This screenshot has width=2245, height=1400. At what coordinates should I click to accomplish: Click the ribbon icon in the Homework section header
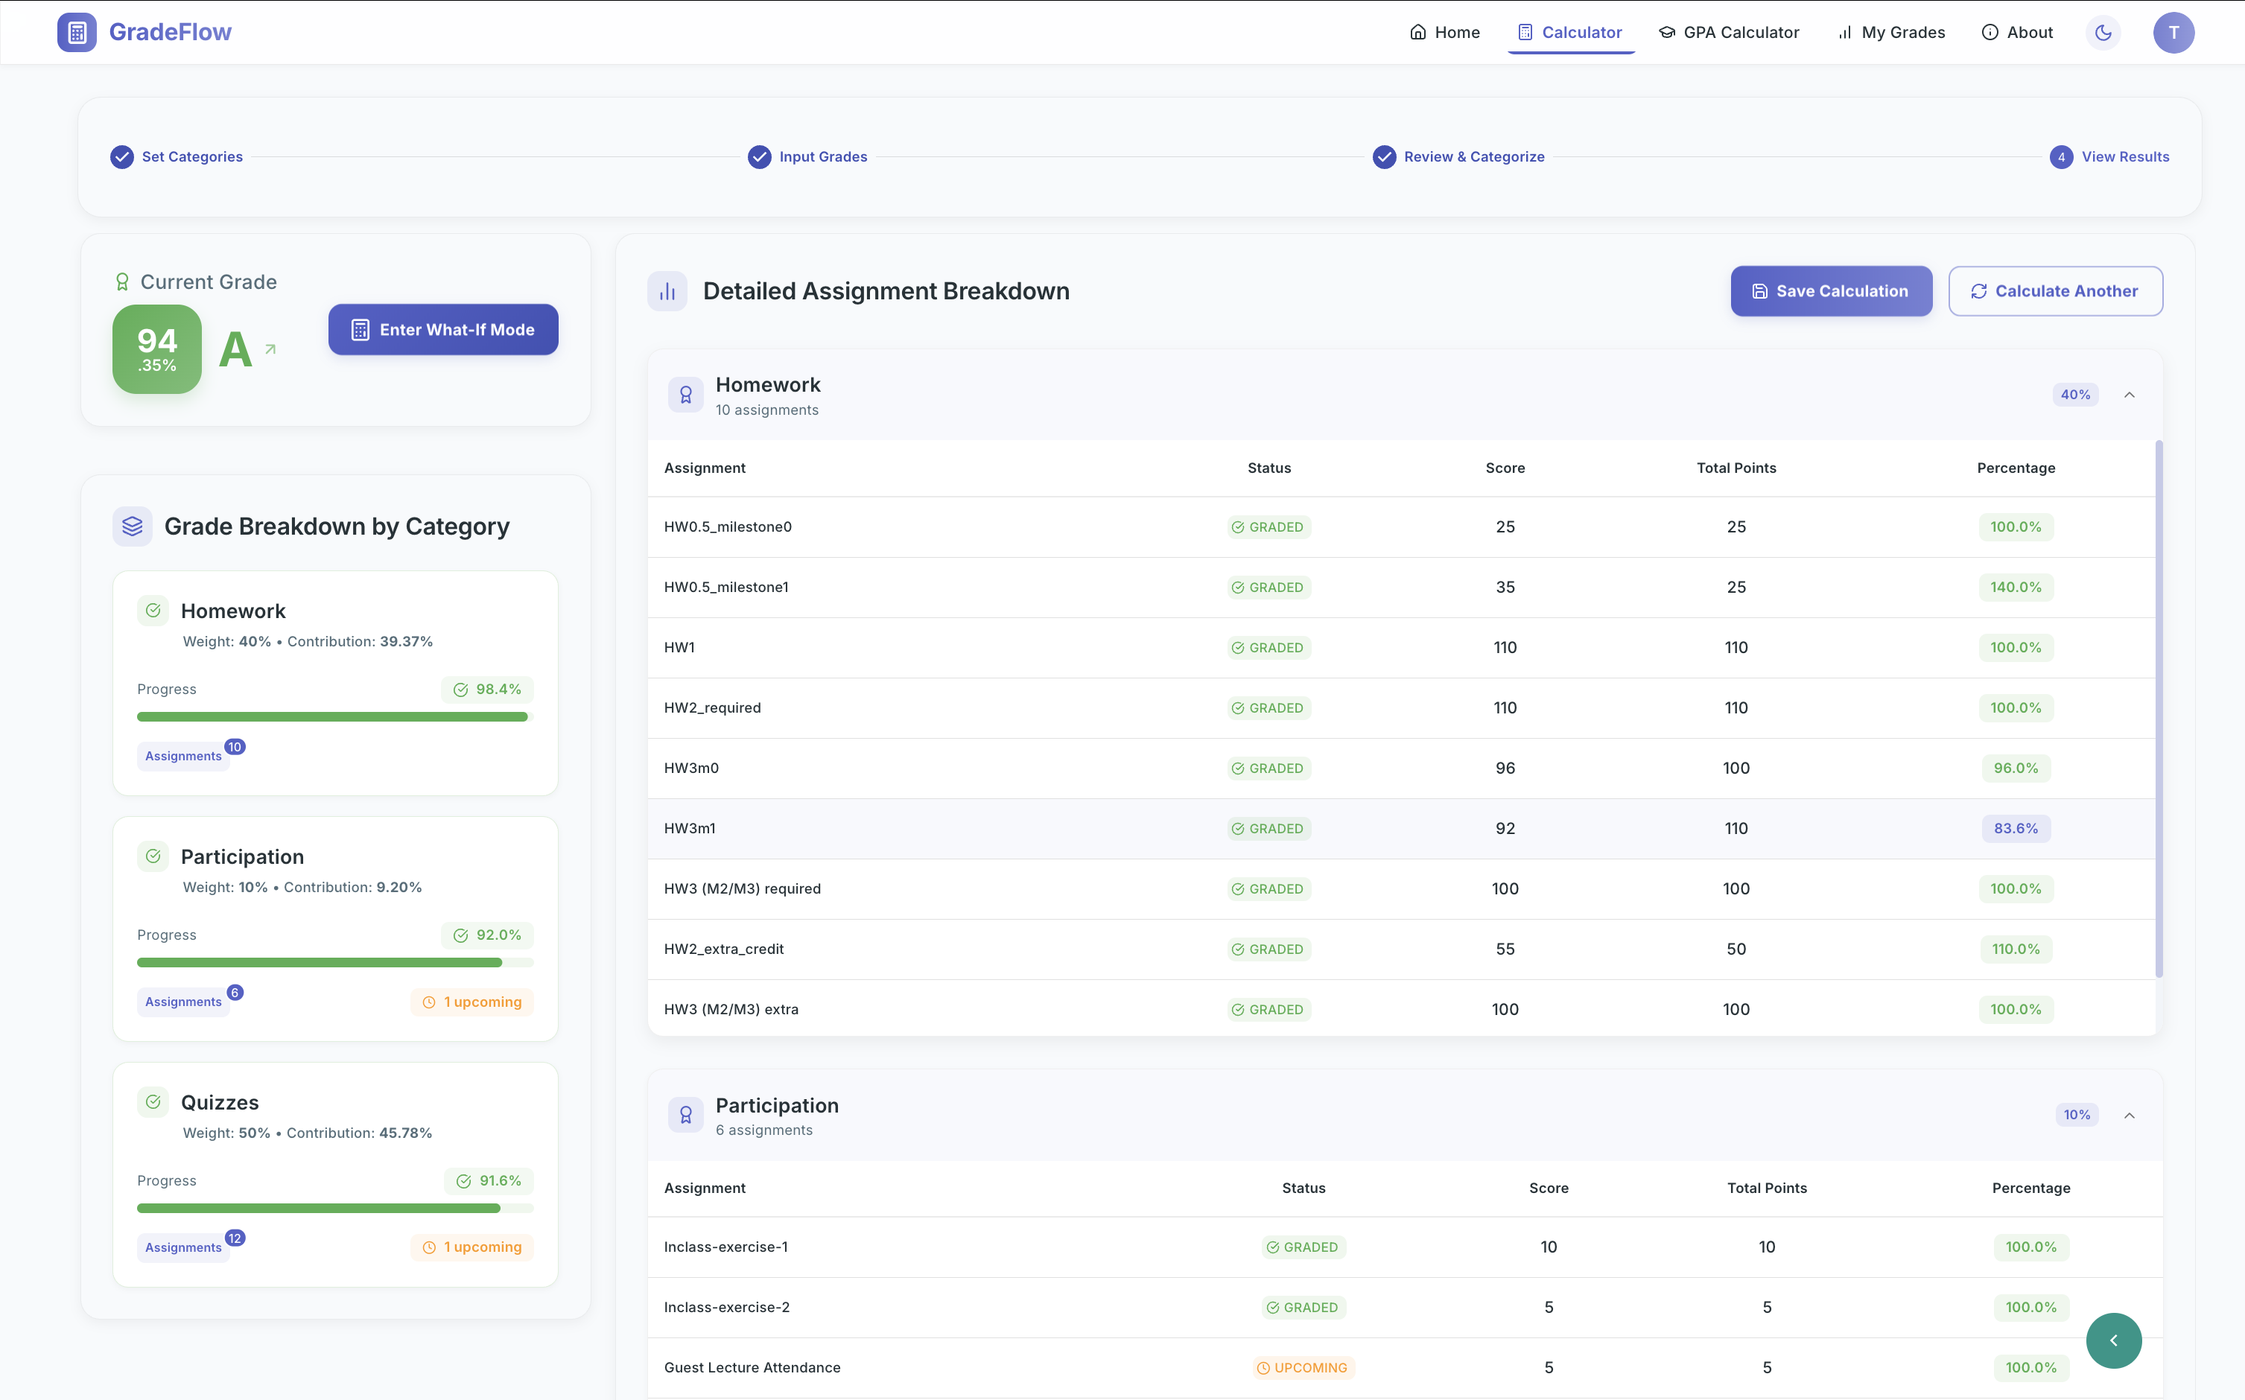click(x=685, y=395)
